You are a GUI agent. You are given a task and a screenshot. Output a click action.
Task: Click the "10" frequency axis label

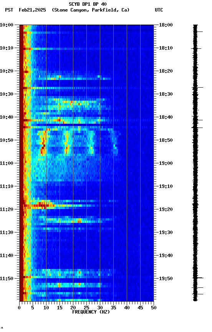click(x=46, y=308)
